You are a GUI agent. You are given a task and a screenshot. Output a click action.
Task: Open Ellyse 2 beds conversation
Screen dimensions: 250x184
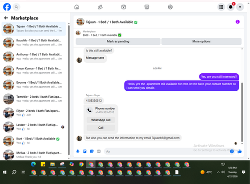coord(33,113)
